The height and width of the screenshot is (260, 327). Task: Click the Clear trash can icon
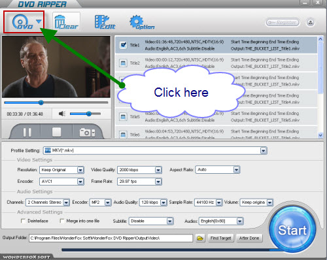click(x=66, y=22)
